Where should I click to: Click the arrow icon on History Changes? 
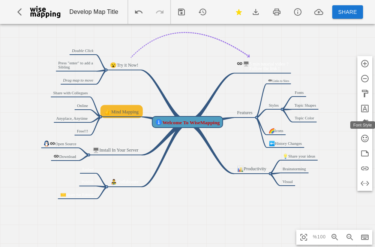point(271,143)
